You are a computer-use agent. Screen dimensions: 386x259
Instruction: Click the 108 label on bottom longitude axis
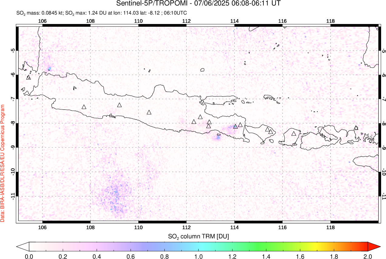pyautogui.click(x=90, y=227)
